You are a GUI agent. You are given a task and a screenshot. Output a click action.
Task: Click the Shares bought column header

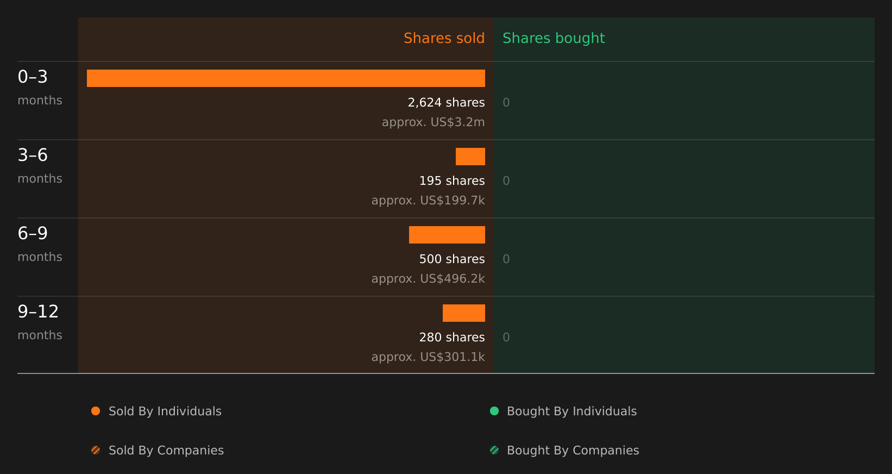(554, 38)
